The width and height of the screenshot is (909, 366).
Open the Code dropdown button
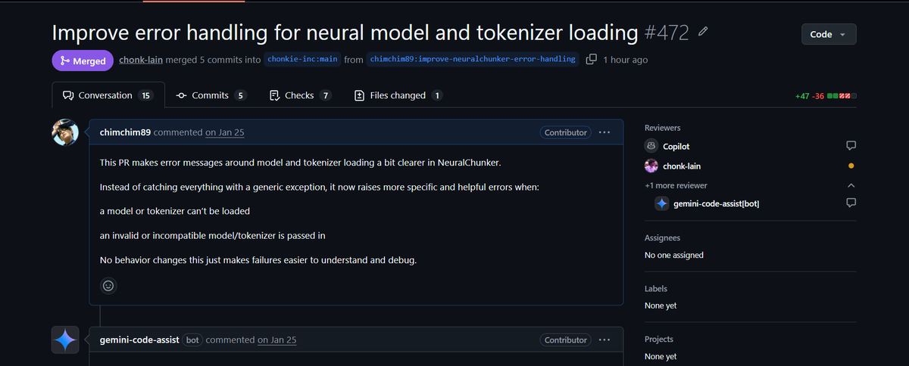coord(829,34)
